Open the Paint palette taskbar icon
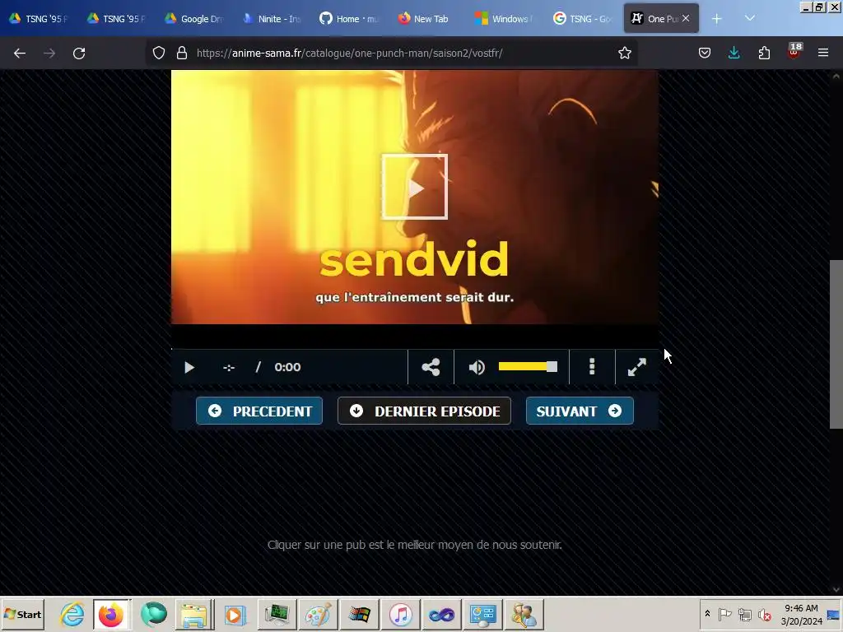843x632 pixels. [x=318, y=614]
